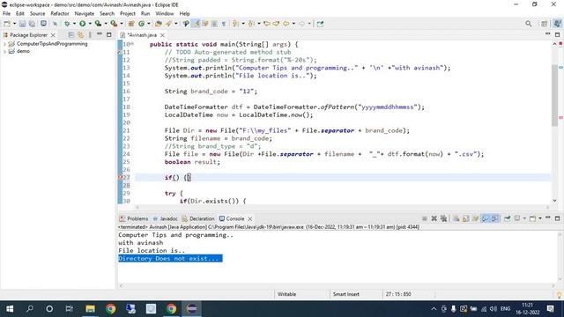The height and width of the screenshot is (317, 564).
Task: Open File Explorer from Windows taskbar
Action: point(90,309)
